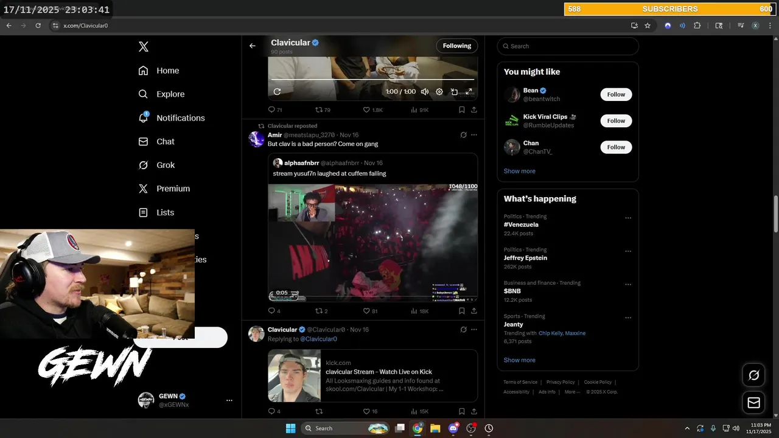The height and width of the screenshot is (438, 779).
Task: Open alphaafnbrr's quoted profile name
Action: [301, 163]
